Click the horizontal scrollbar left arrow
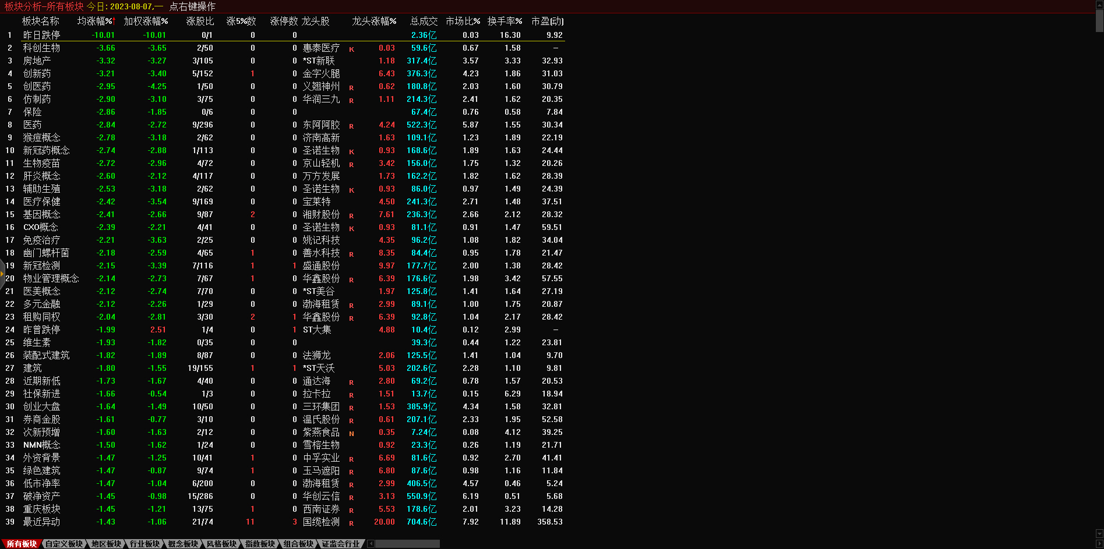This screenshot has height=549, width=1104. pyautogui.click(x=371, y=544)
